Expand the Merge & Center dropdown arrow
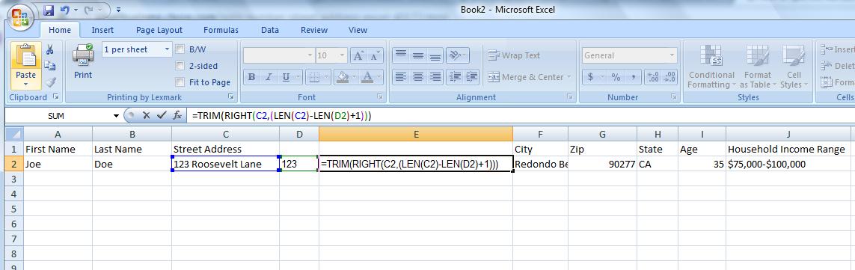 coord(569,78)
